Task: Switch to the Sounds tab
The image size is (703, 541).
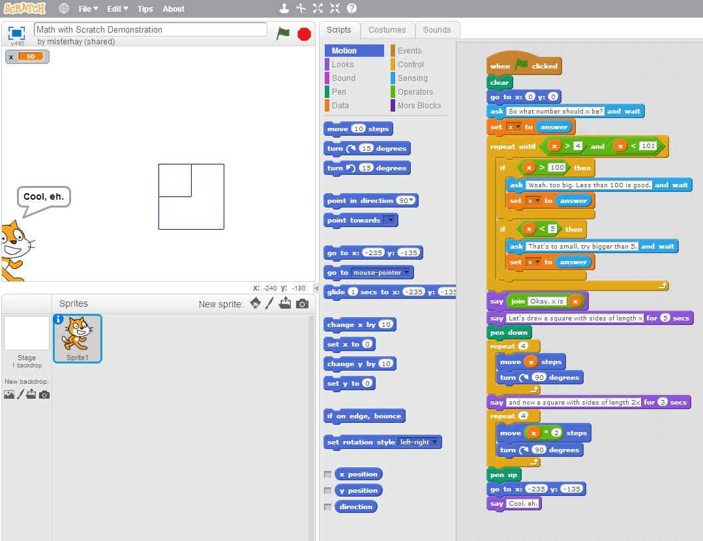Action: click(437, 29)
